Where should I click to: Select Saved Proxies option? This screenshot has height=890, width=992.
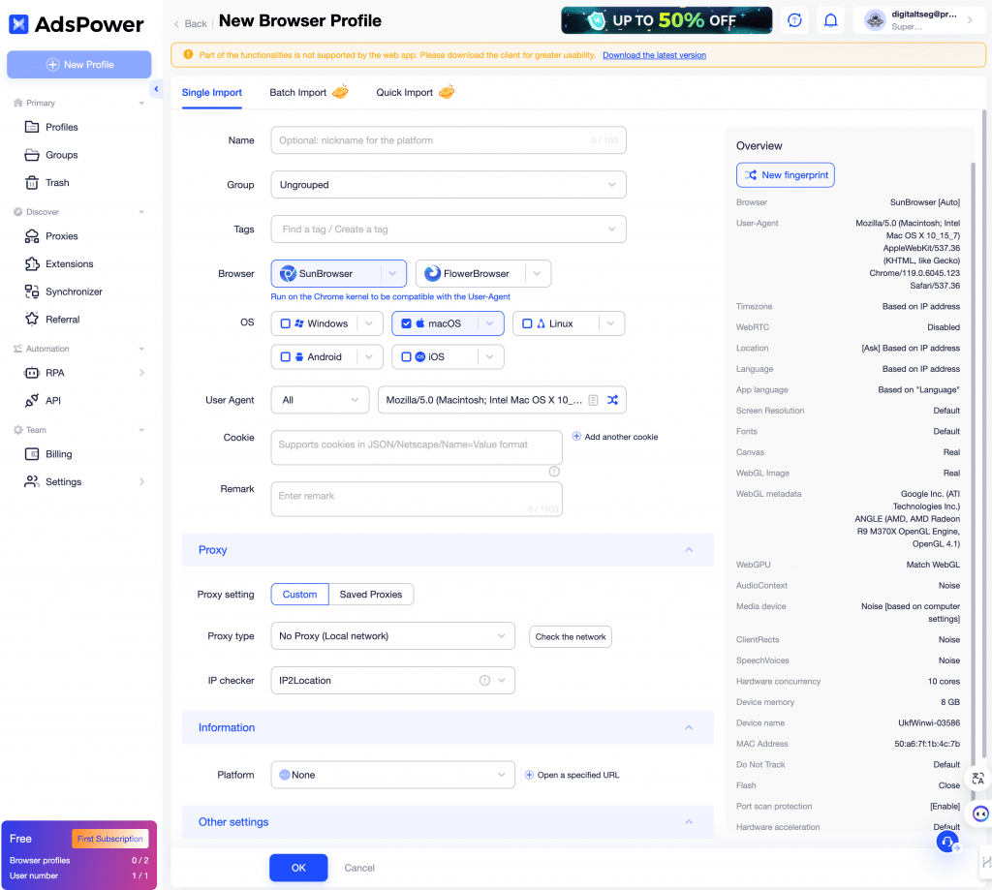click(x=371, y=594)
